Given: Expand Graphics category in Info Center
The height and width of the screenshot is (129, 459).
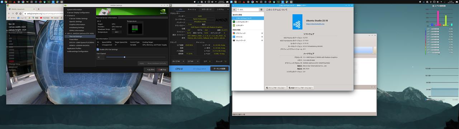Looking at the screenshot, I should pos(248,33).
